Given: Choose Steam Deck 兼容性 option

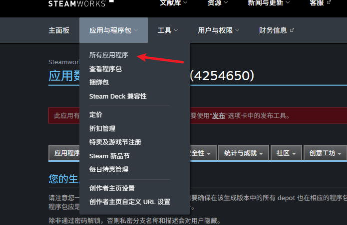Looking at the screenshot, I should click(118, 97).
